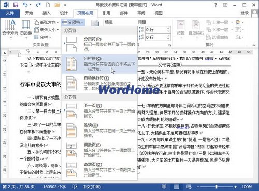Viewport: 259px width, 191px height.
Task: Open the 纸张大小 paper size dropdown
Action: [x=46, y=30]
